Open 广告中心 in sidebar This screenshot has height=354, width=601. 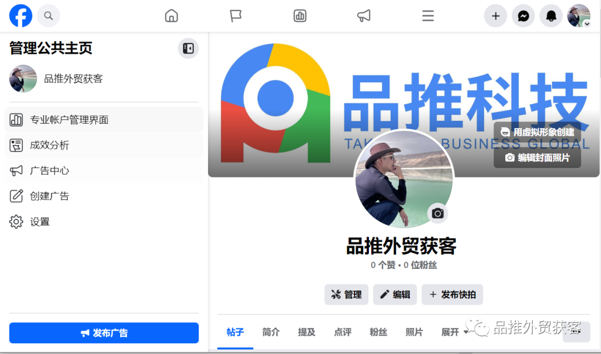(104, 171)
